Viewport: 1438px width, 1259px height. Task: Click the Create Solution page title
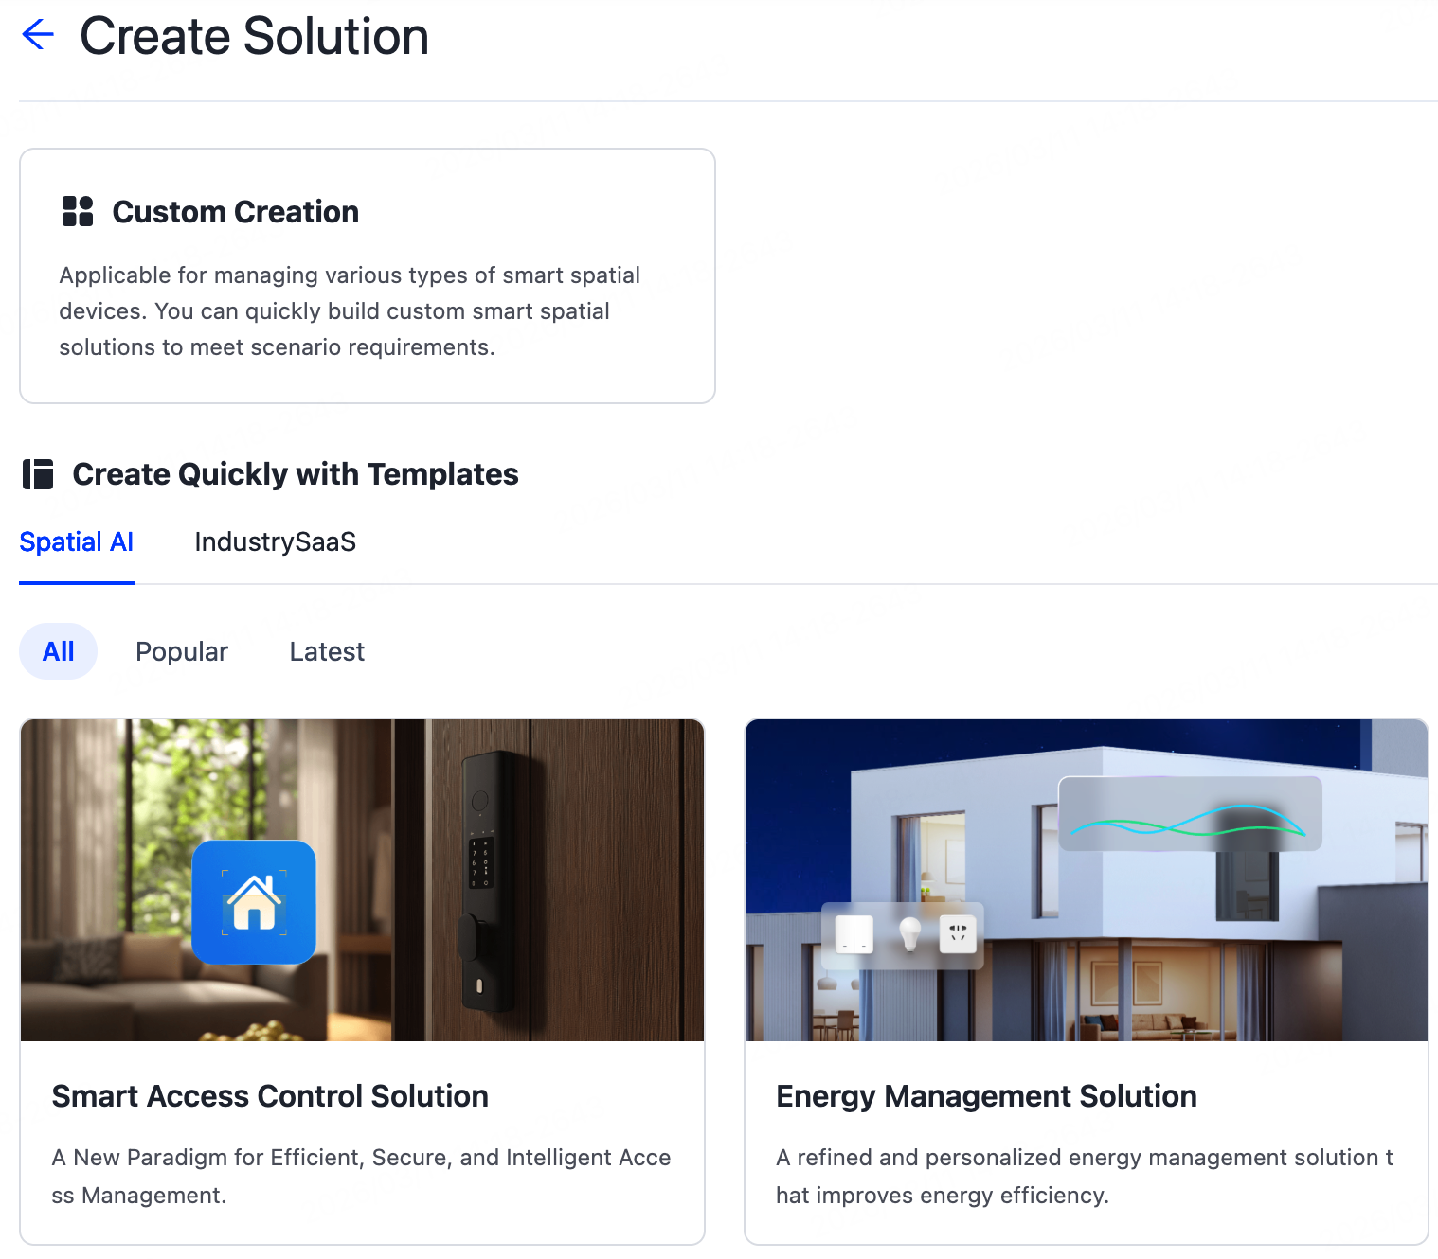(253, 38)
